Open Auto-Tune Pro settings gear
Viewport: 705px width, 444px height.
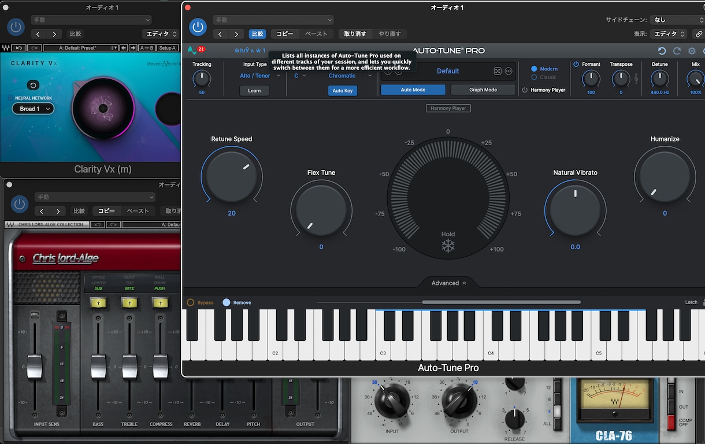[692, 51]
